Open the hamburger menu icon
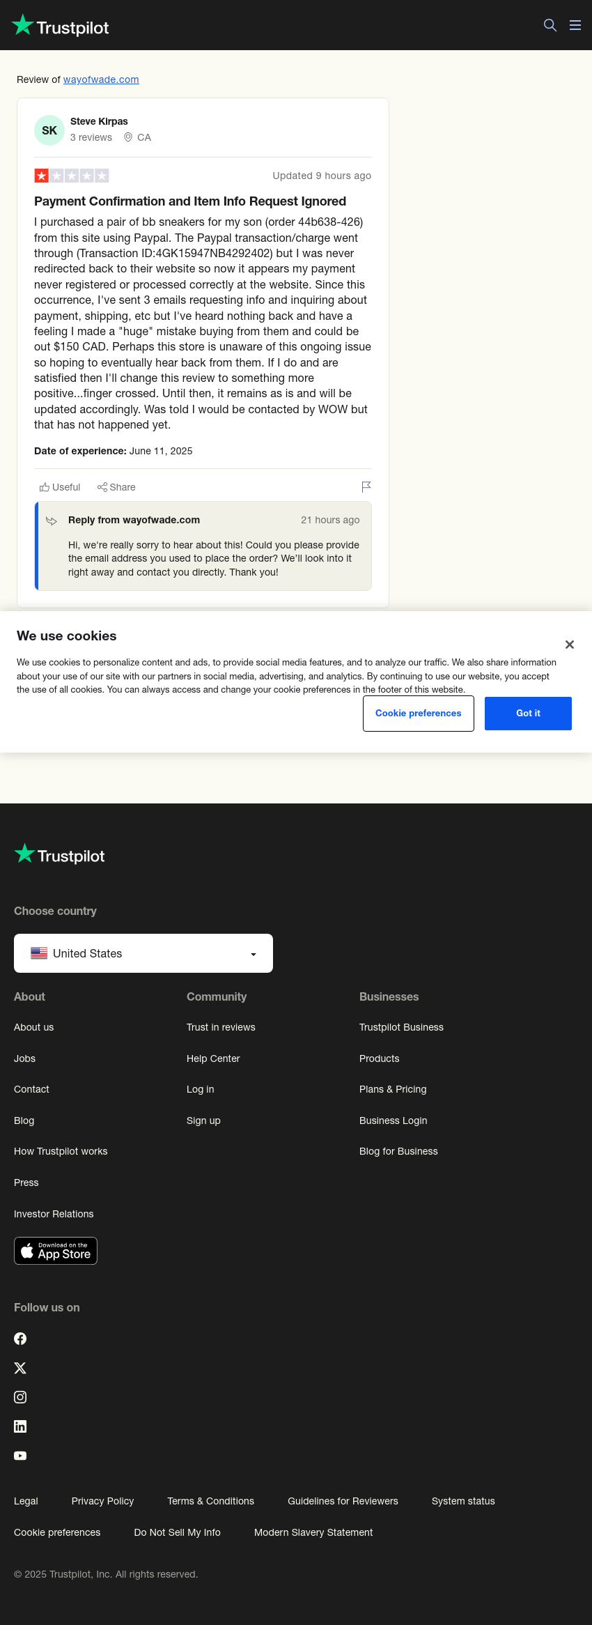This screenshot has width=592, height=1625. point(575,25)
